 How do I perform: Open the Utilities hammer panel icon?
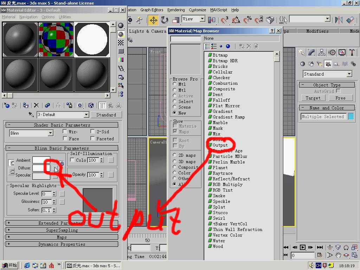[352, 53]
